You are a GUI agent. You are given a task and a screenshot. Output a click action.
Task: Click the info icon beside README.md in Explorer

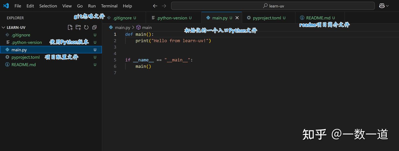click(x=7, y=65)
